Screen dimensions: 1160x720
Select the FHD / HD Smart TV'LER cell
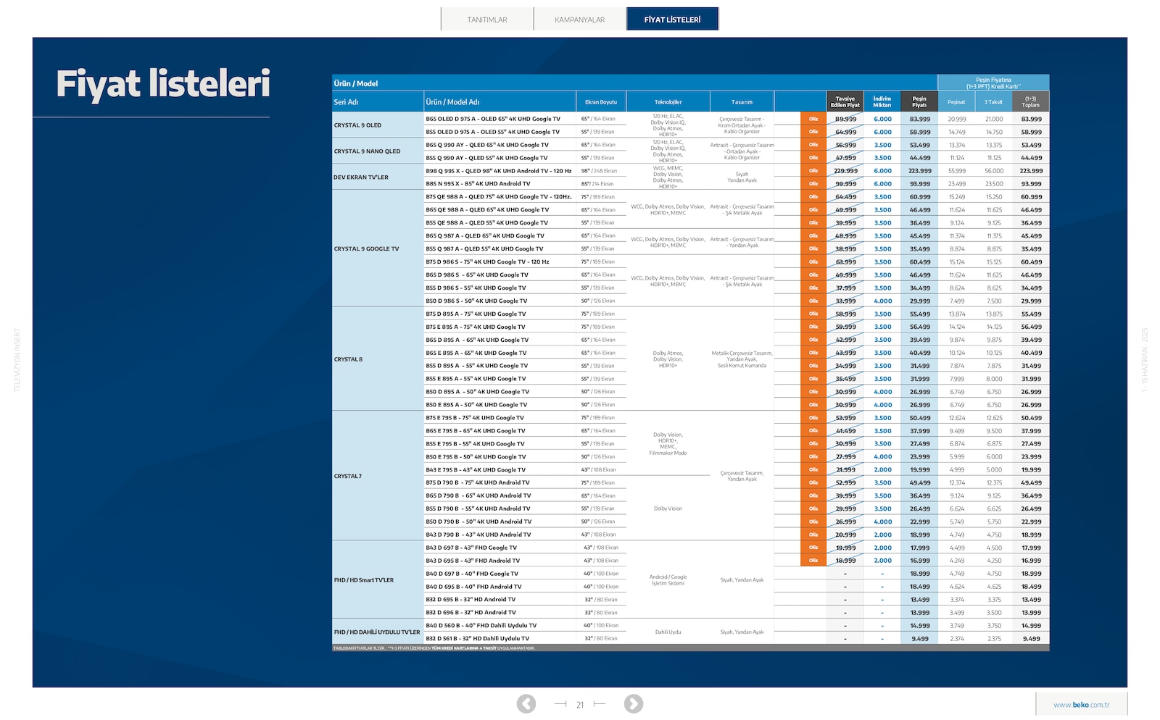378,580
